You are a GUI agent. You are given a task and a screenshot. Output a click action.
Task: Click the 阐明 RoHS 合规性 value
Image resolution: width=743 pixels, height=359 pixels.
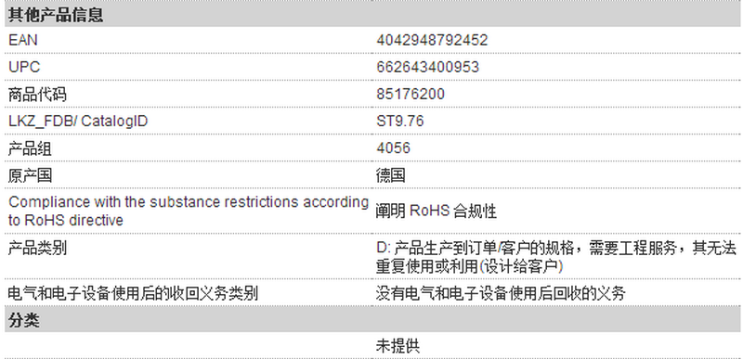click(x=437, y=211)
